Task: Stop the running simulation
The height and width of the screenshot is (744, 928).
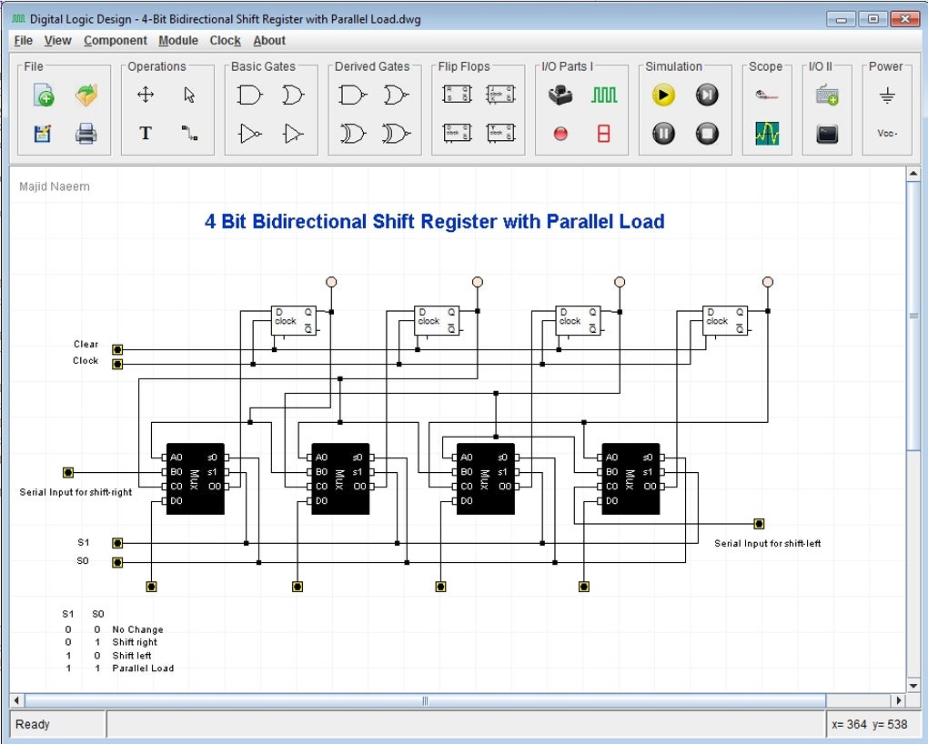Action: [707, 133]
